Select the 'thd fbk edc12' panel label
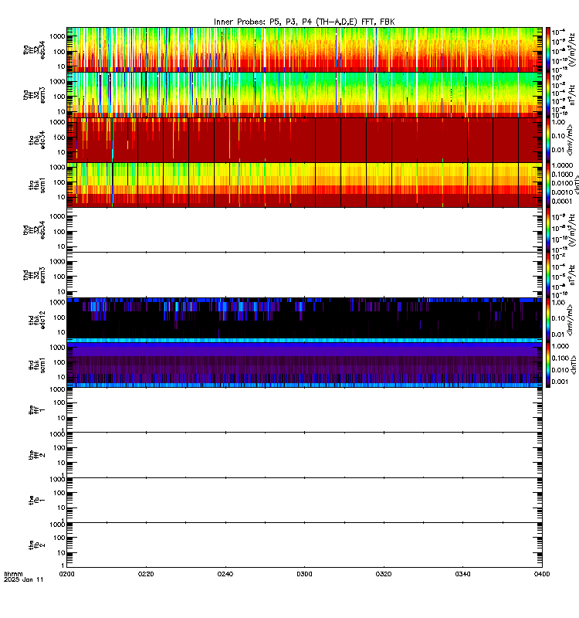 (37, 320)
